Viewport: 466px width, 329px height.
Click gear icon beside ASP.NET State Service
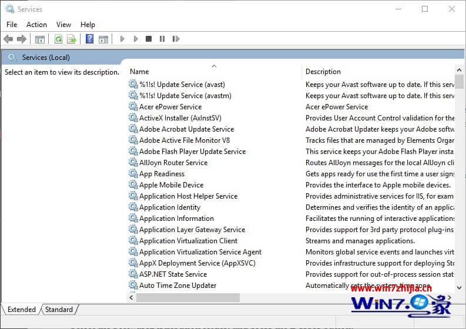click(133, 274)
